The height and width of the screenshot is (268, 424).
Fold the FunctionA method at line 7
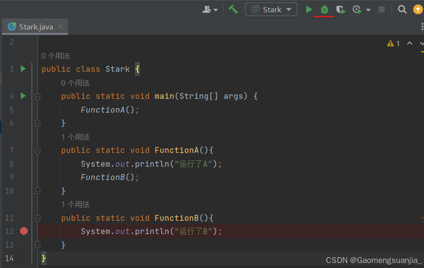(37, 151)
